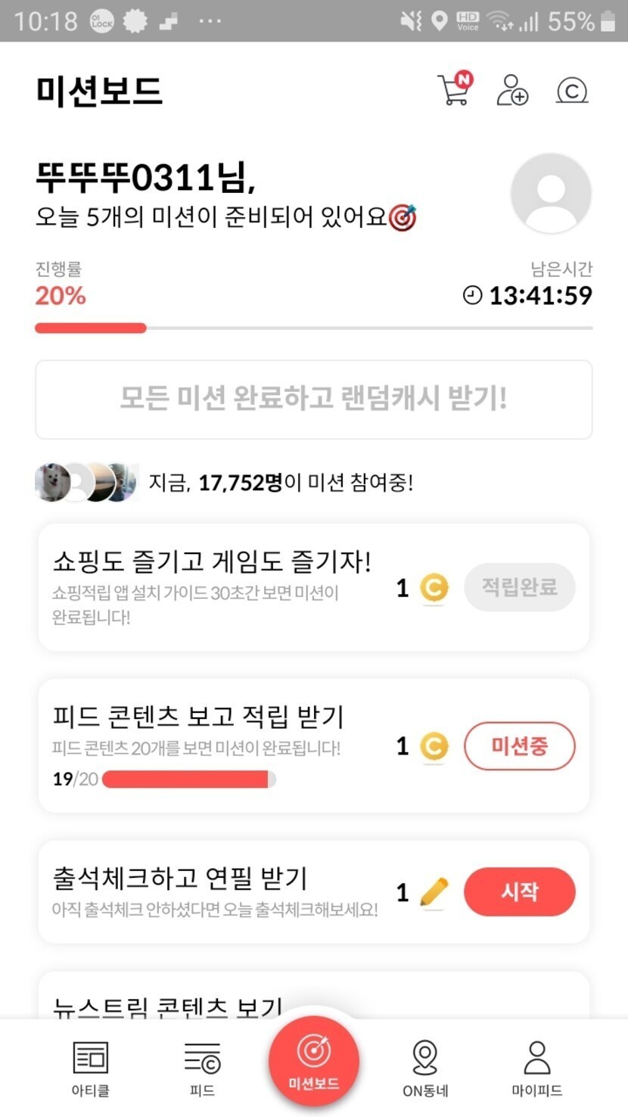Tap the overall mission progress bar
Viewport: 628px width, 1117px height.
[313, 328]
